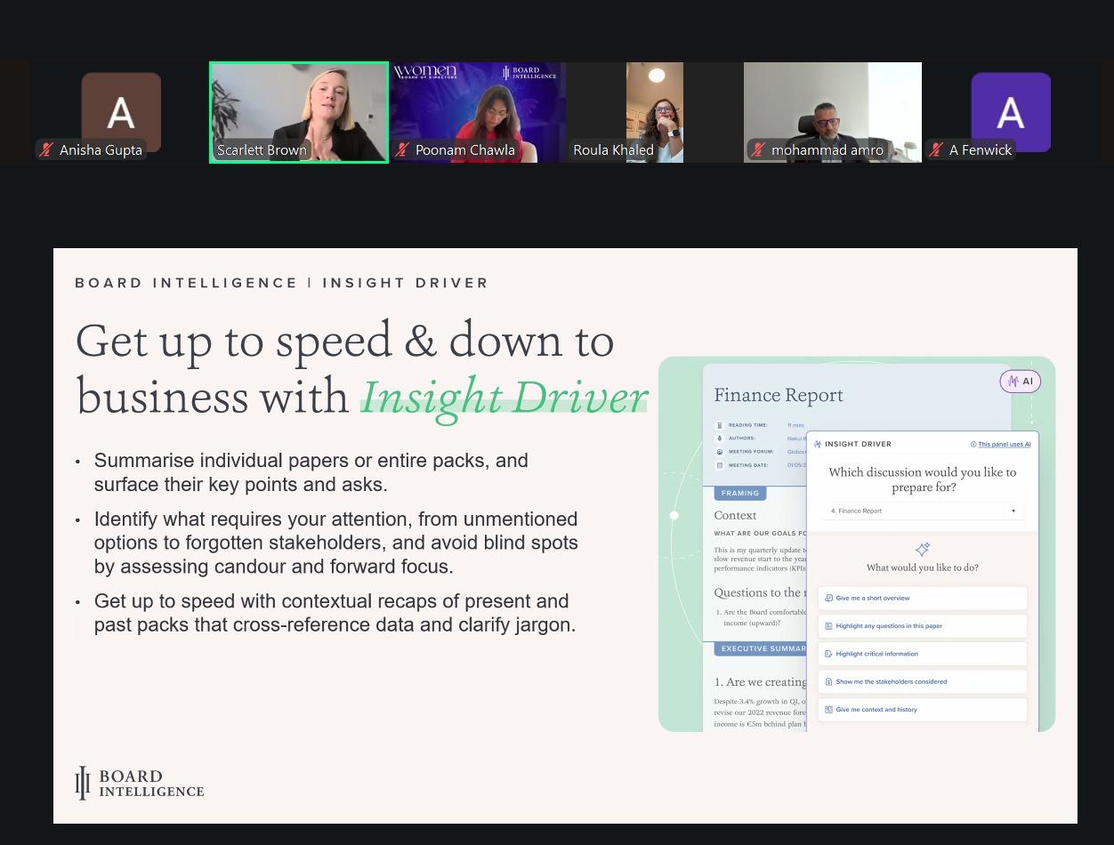This screenshot has width=1114, height=845.
Task: Click 'Give me a short overview' button
Action: pos(922,598)
